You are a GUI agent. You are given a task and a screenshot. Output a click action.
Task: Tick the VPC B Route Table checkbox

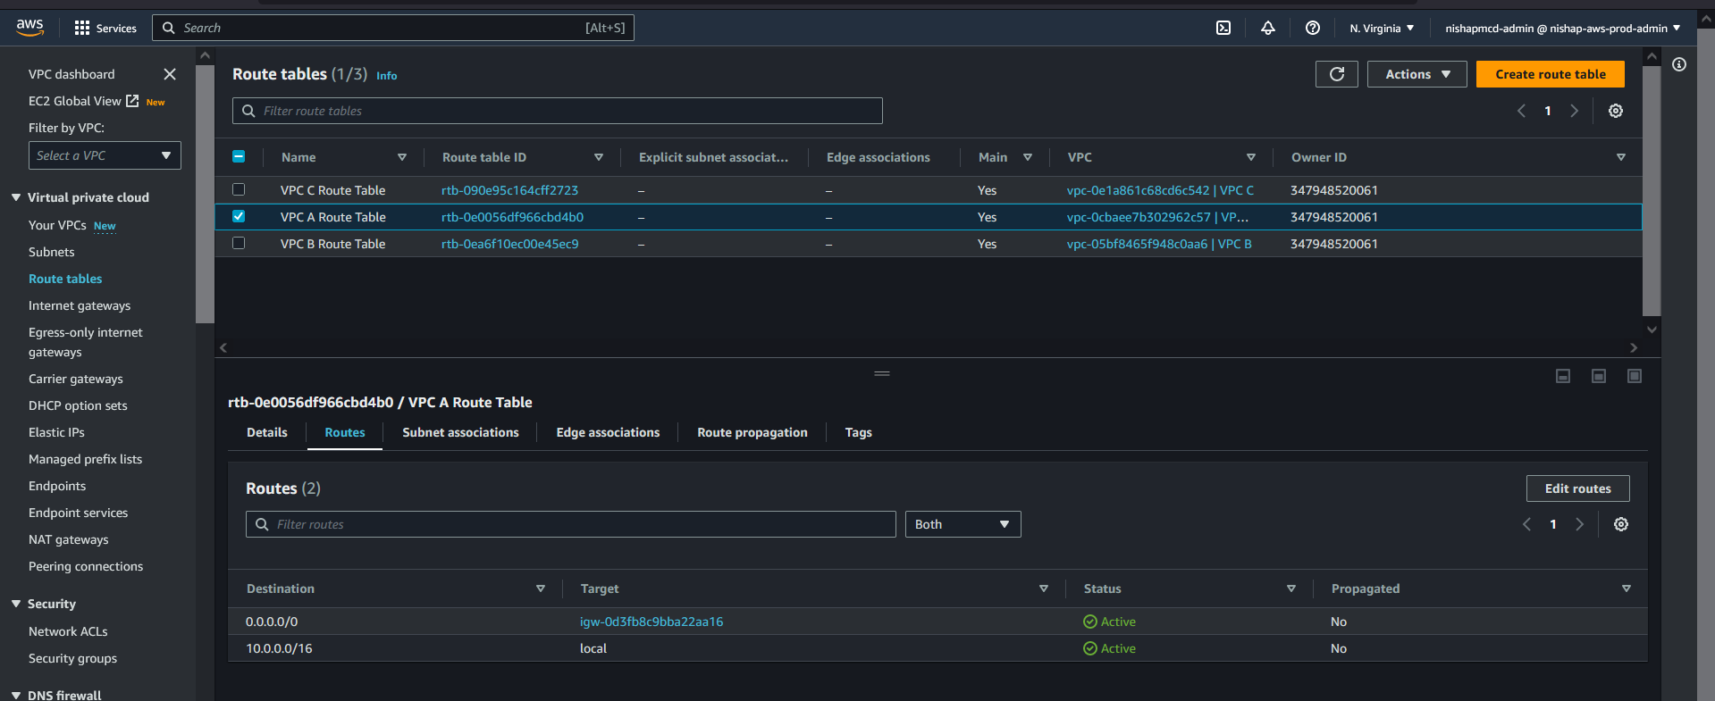(x=239, y=243)
